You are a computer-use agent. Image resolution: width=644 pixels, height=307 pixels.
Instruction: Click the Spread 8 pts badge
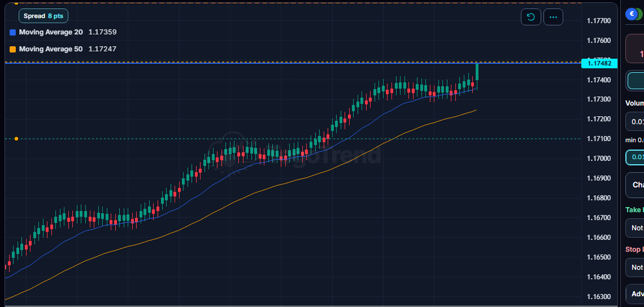tap(43, 16)
